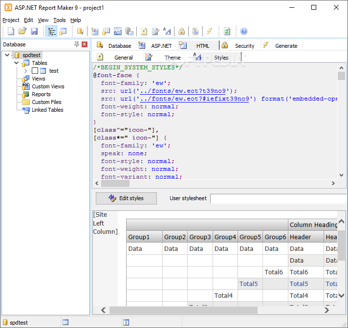The height and width of the screenshot is (328, 348).
Task: Save the project using the floppy disk icon
Action: click(34, 31)
